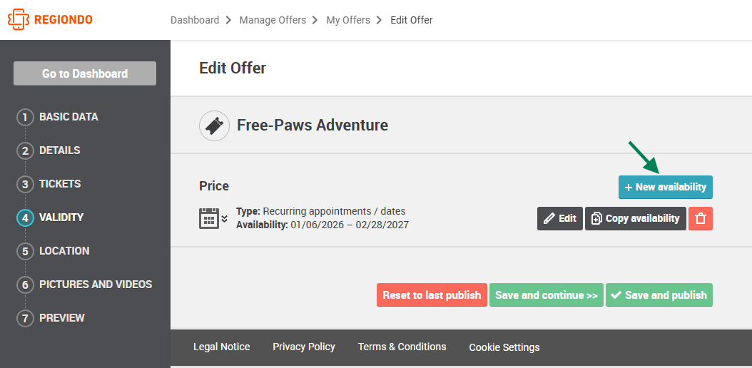Click Reset to last publish
The image size is (752, 368).
[432, 295]
